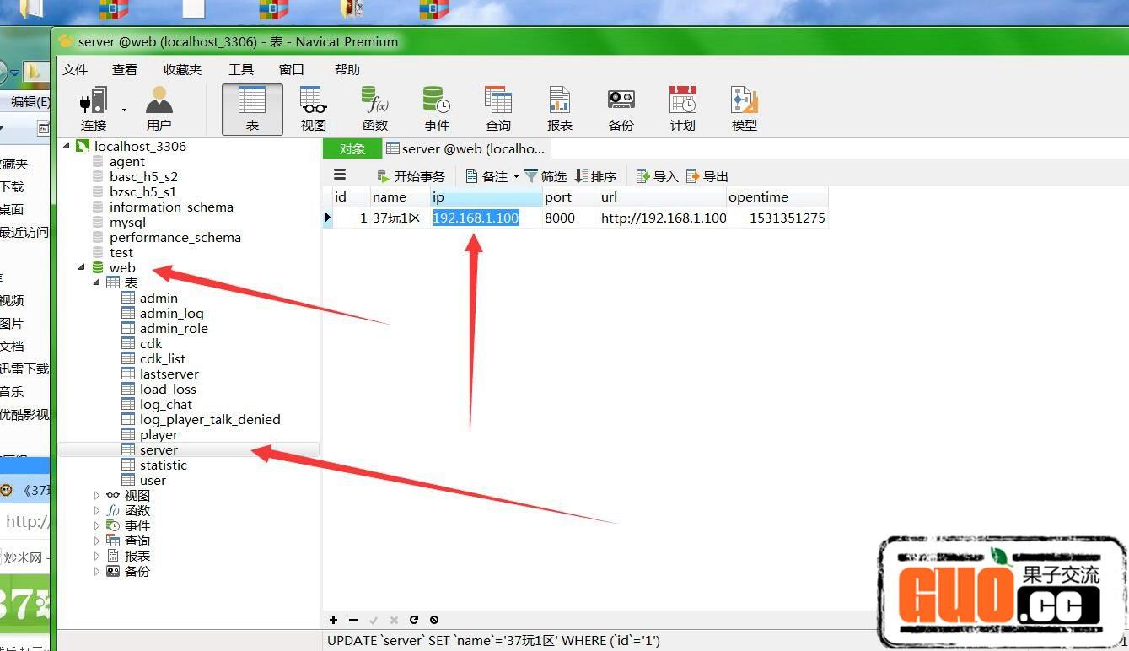
Task: Collapse the web database tree node
Action: tap(82, 267)
